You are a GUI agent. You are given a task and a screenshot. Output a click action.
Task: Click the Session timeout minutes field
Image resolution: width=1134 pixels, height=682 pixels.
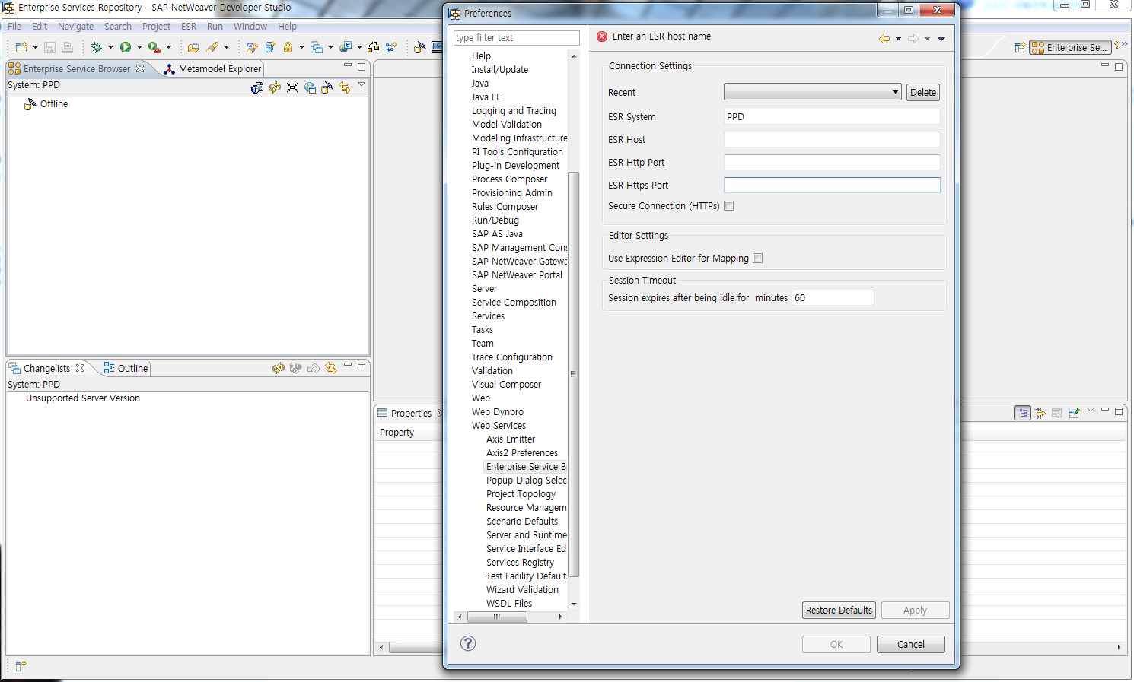[x=833, y=298]
